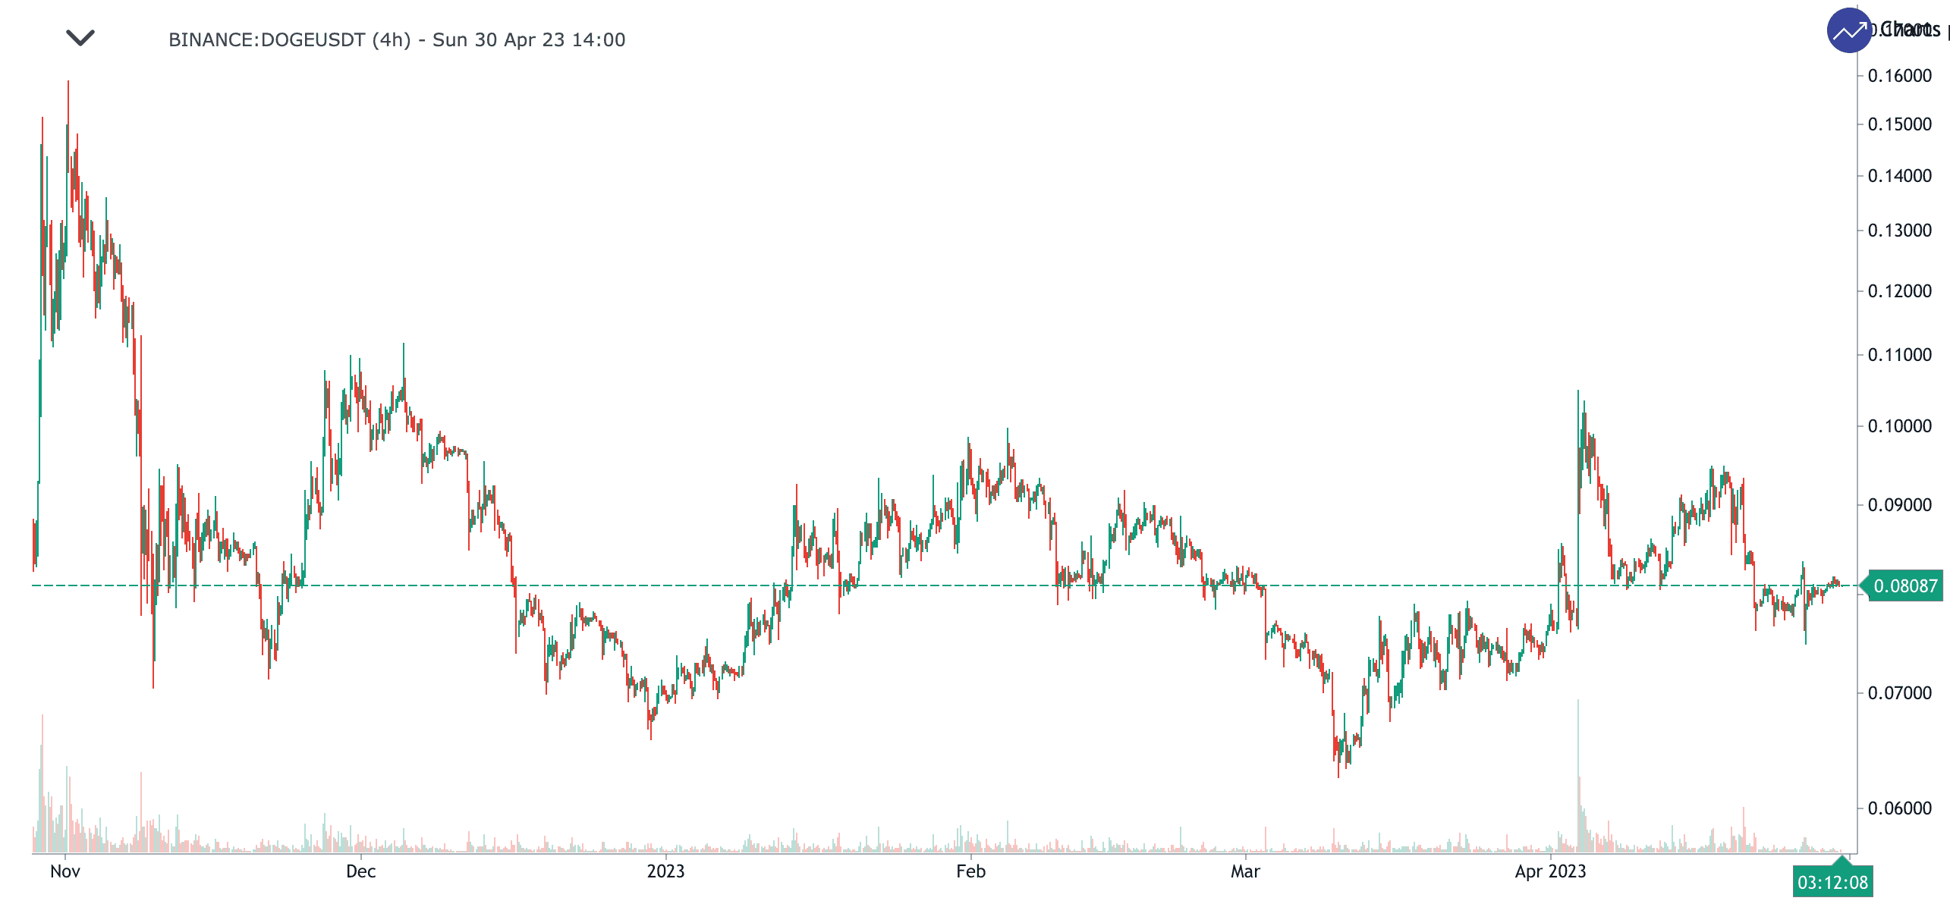The width and height of the screenshot is (1950, 904).
Task: Click the 0.10000 price axis label
Action: tap(1900, 426)
